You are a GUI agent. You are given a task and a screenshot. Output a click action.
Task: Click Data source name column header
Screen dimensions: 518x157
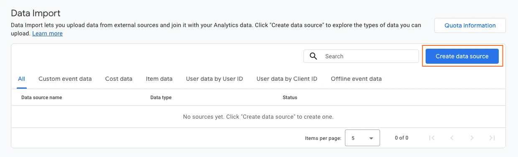tap(42, 97)
